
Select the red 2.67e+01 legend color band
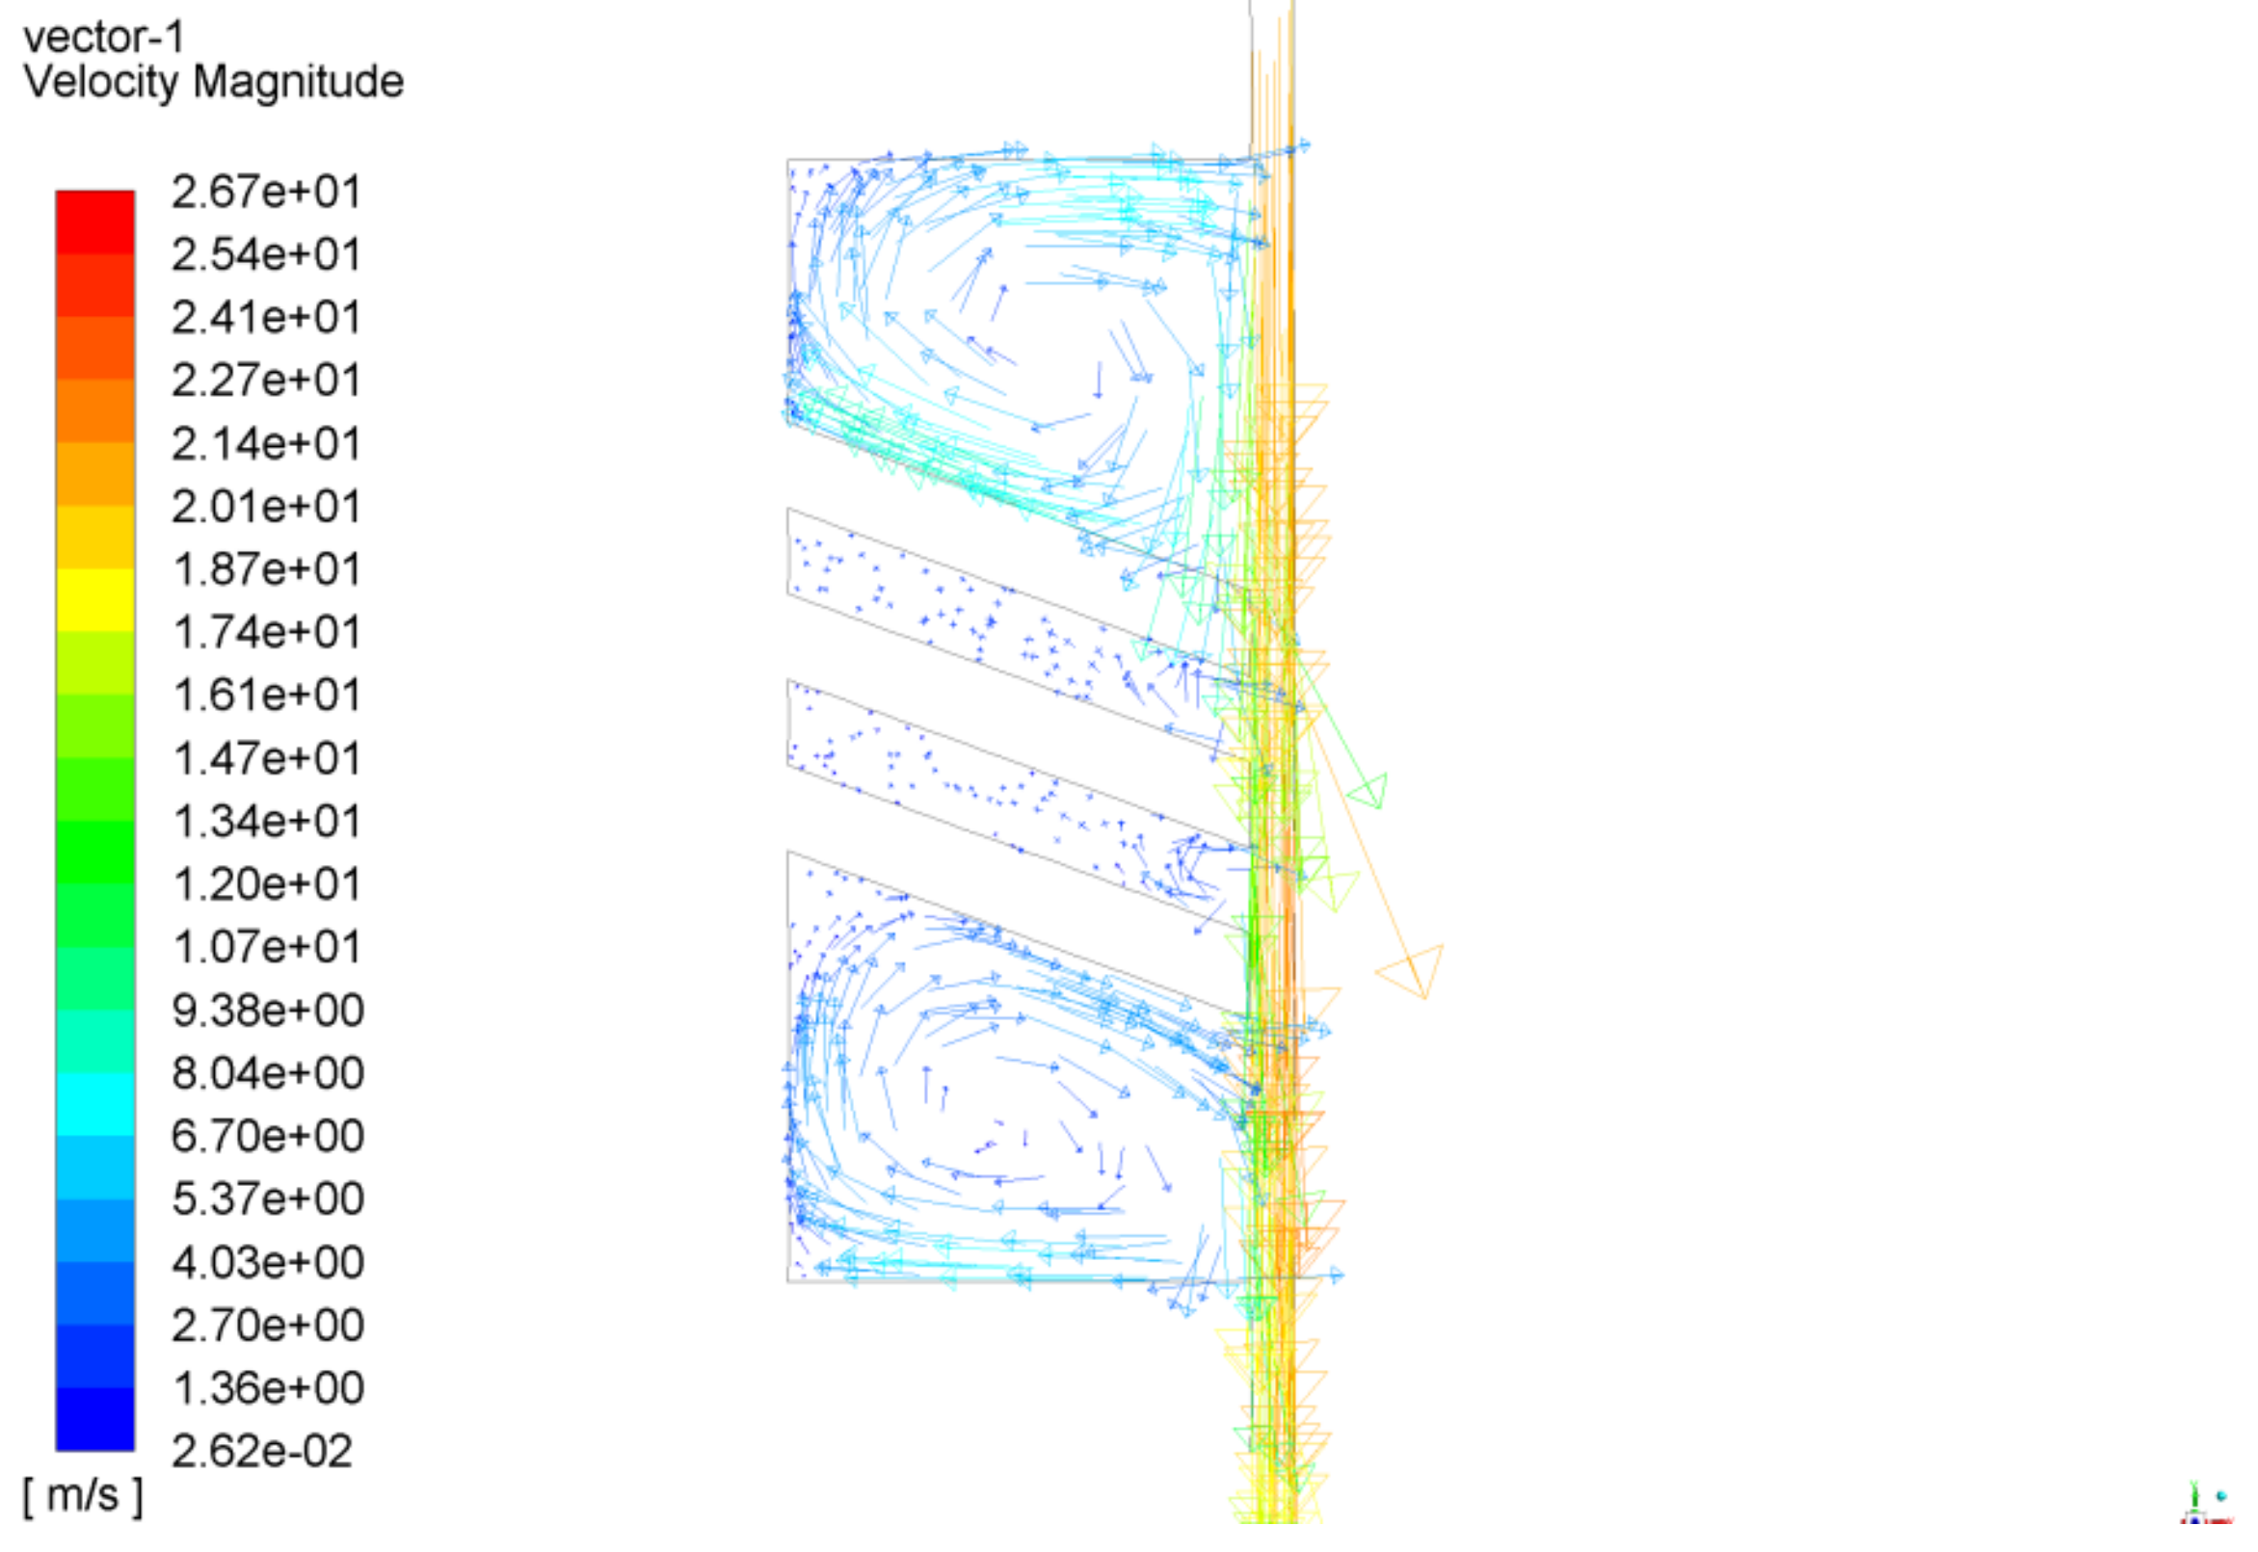click(94, 222)
